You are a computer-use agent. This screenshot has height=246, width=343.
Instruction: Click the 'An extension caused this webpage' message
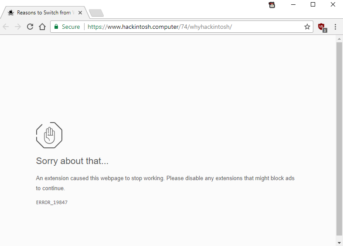(165, 183)
